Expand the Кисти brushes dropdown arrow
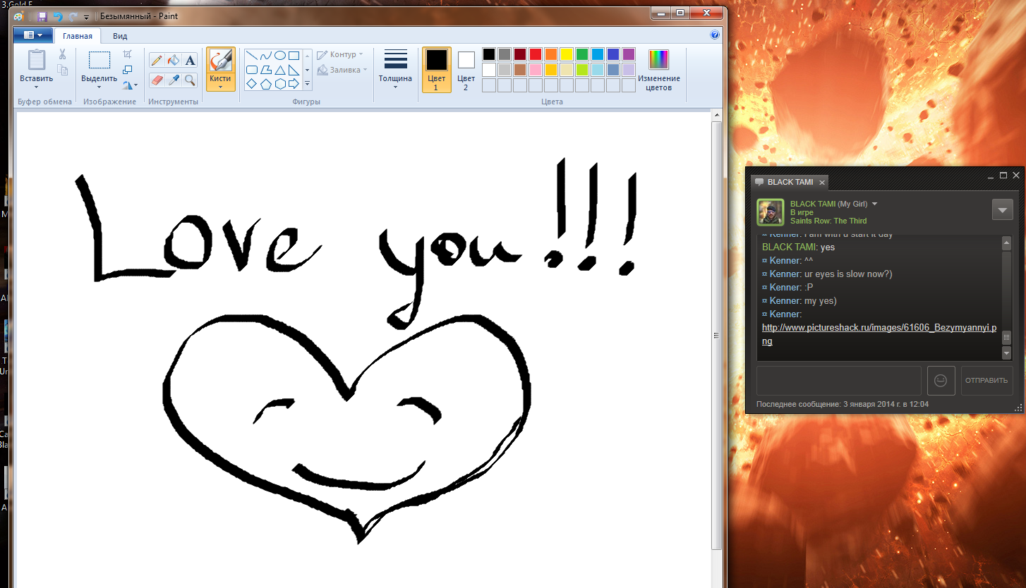The image size is (1026, 588). click(x=221, y=87)
